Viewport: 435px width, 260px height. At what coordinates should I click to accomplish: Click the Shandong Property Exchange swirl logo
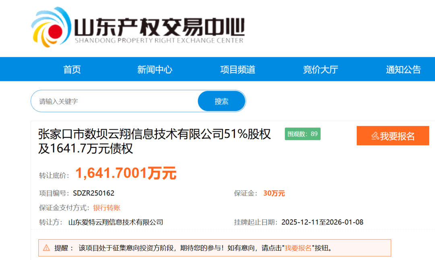pyautogui.click(x=50, y=27)
